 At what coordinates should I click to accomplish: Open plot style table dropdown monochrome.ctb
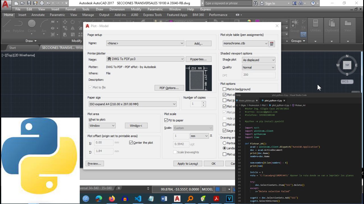(x=245, y=44)
